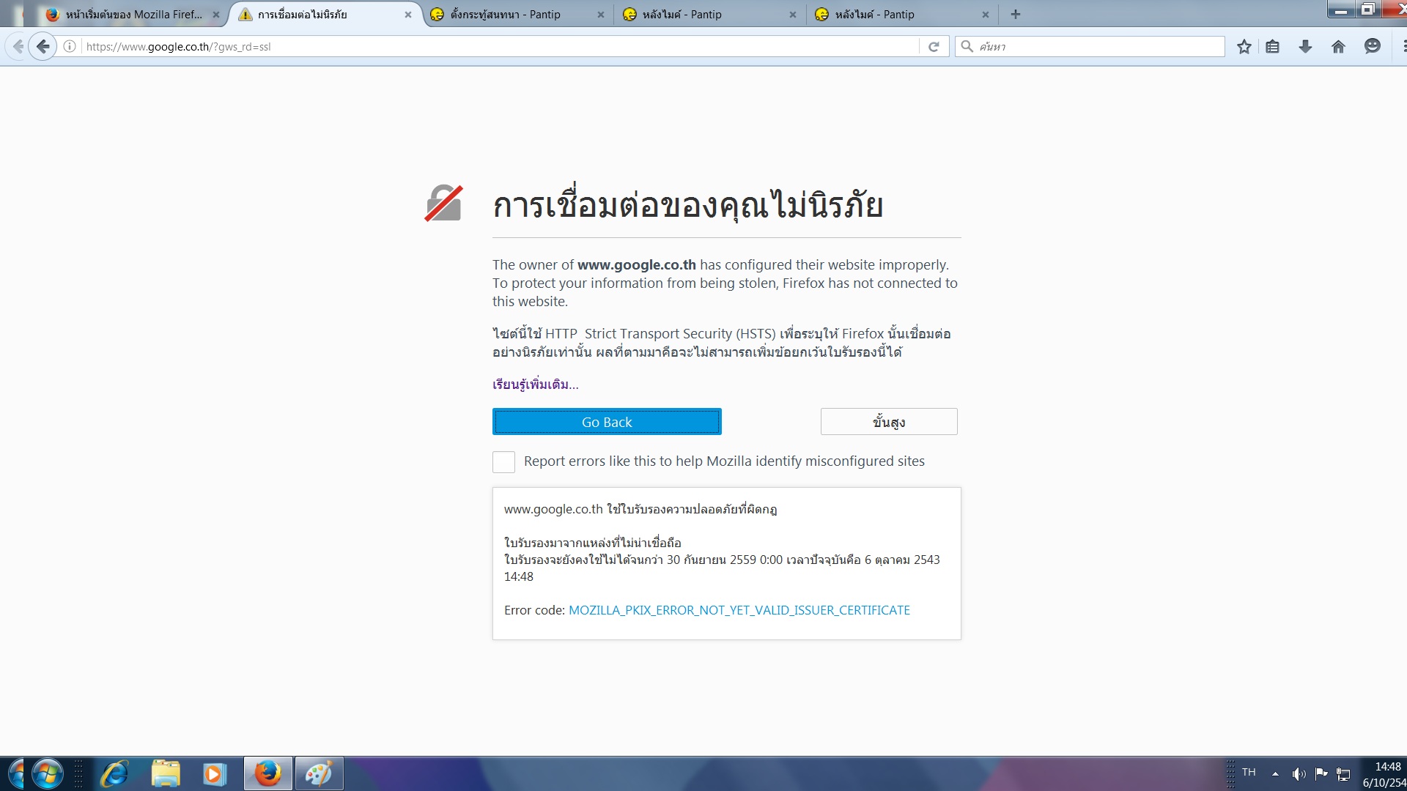Click the MOZILLA_PKIX_ERROR_NOT_YET_VALID_ISSUER_CERTIFICATE error code link
Viewport: 1407px width, 791px height.
pos(739,610)
